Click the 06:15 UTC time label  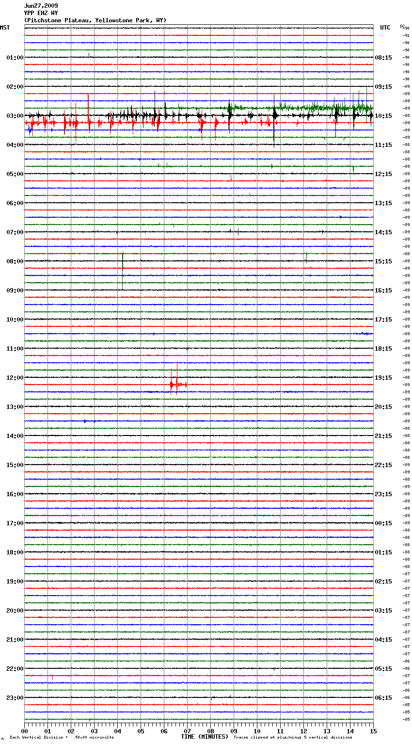pyautogui.click(x=383, y=698)
